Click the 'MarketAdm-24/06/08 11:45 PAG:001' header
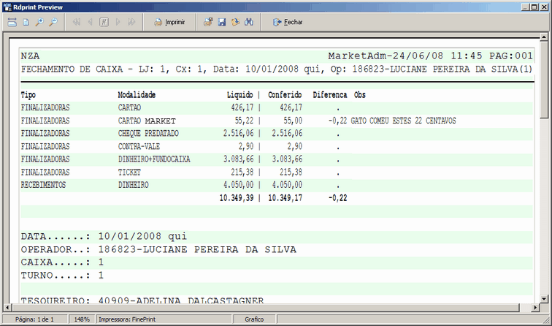 point(431,56)
